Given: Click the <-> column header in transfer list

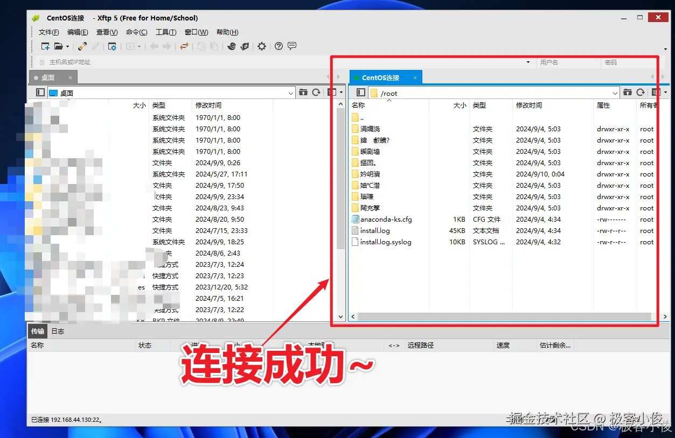Looking at the screenshot, I should click(x=394, y=345).
